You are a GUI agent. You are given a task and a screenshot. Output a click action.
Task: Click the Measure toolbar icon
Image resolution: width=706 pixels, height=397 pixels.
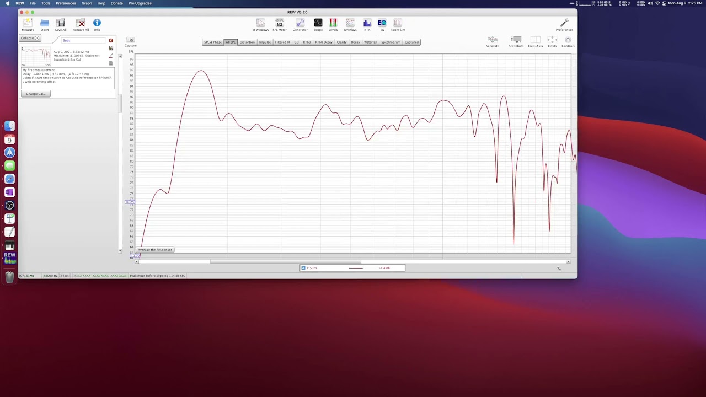click(x=28, y=23)
